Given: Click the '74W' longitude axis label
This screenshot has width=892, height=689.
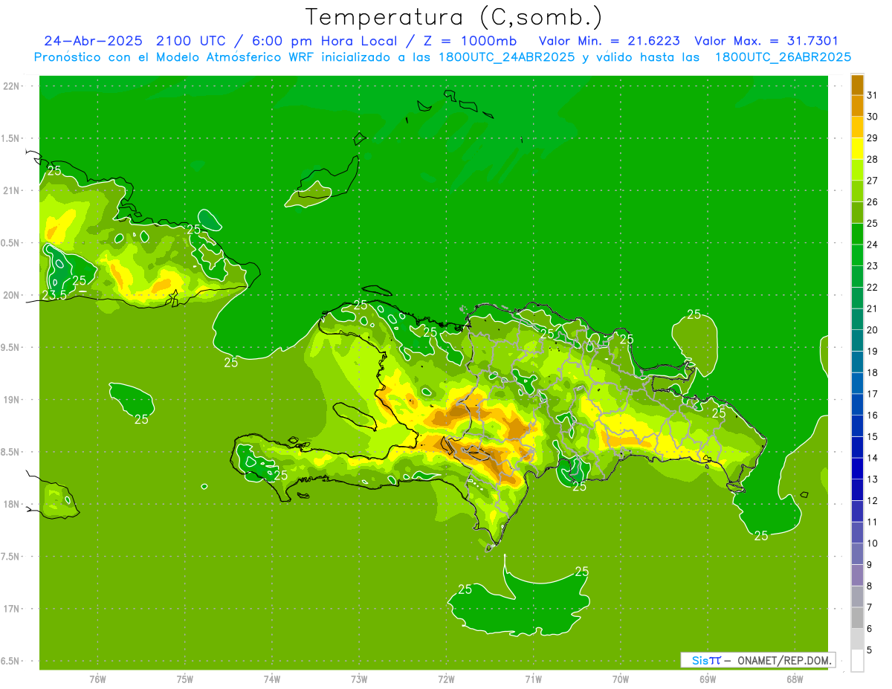Looking at the screenshot, I should [x=272, y=679].
